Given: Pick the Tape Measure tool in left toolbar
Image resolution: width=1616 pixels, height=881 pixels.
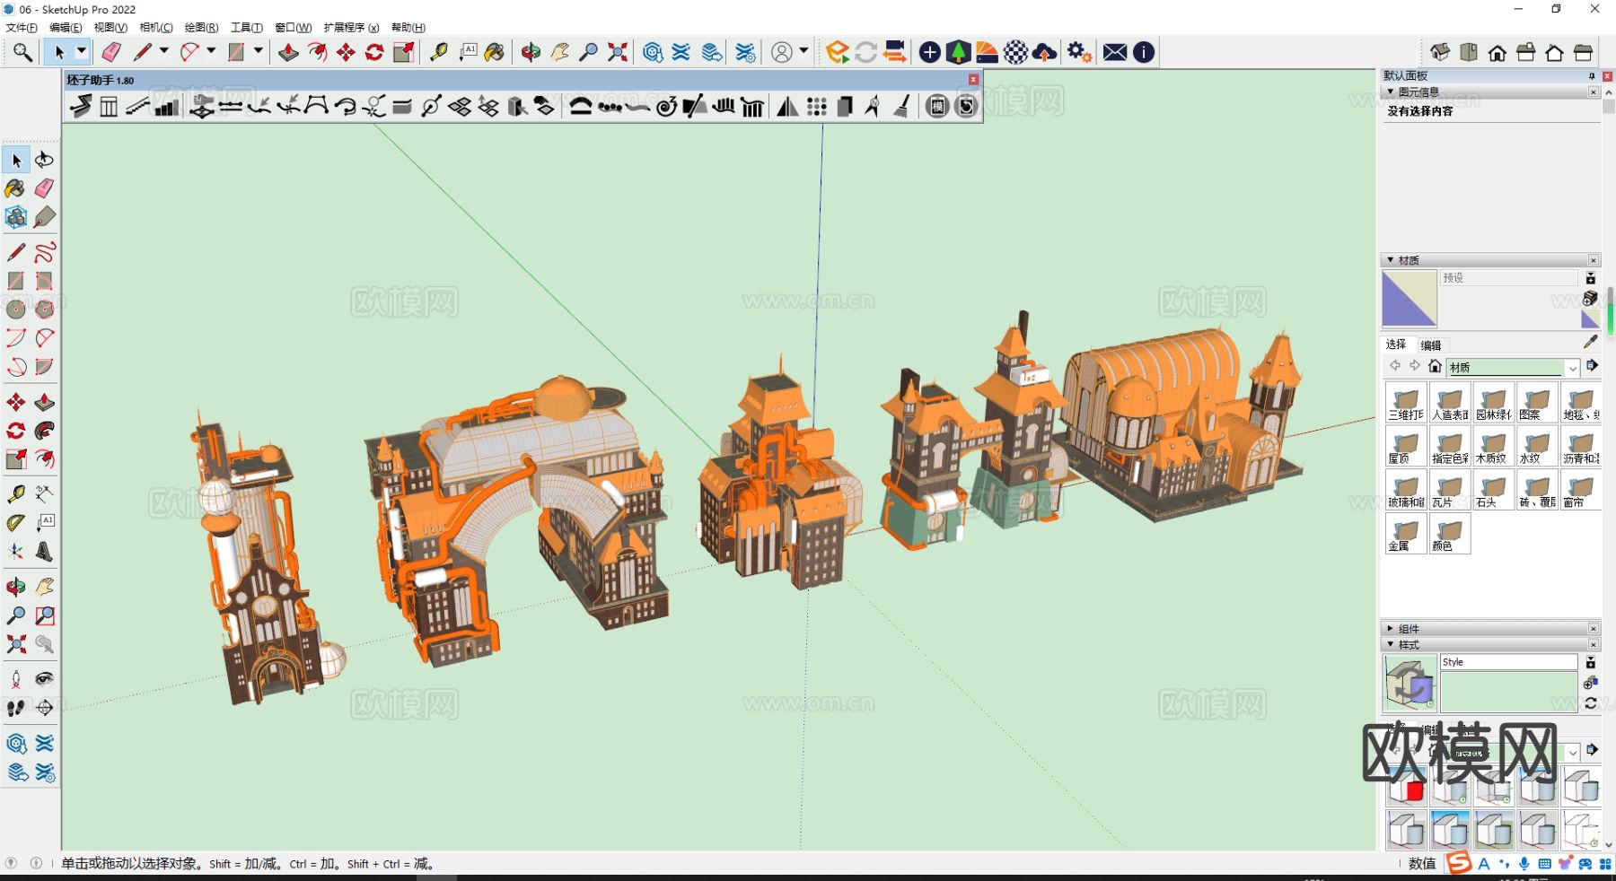Looking at the screenshot, I should pyautogui.click(x=15, y=493).
